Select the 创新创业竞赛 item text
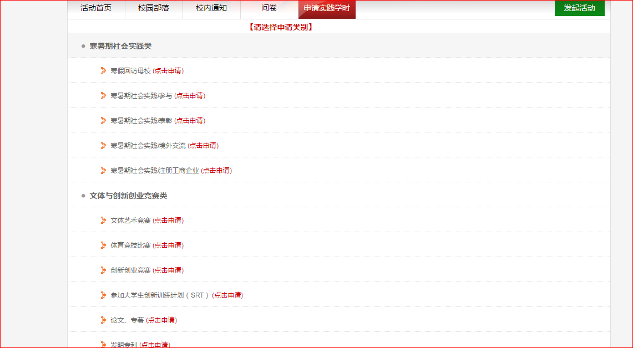Image resolution: width=633 pixels, height=348 pixels. (130, 270)
